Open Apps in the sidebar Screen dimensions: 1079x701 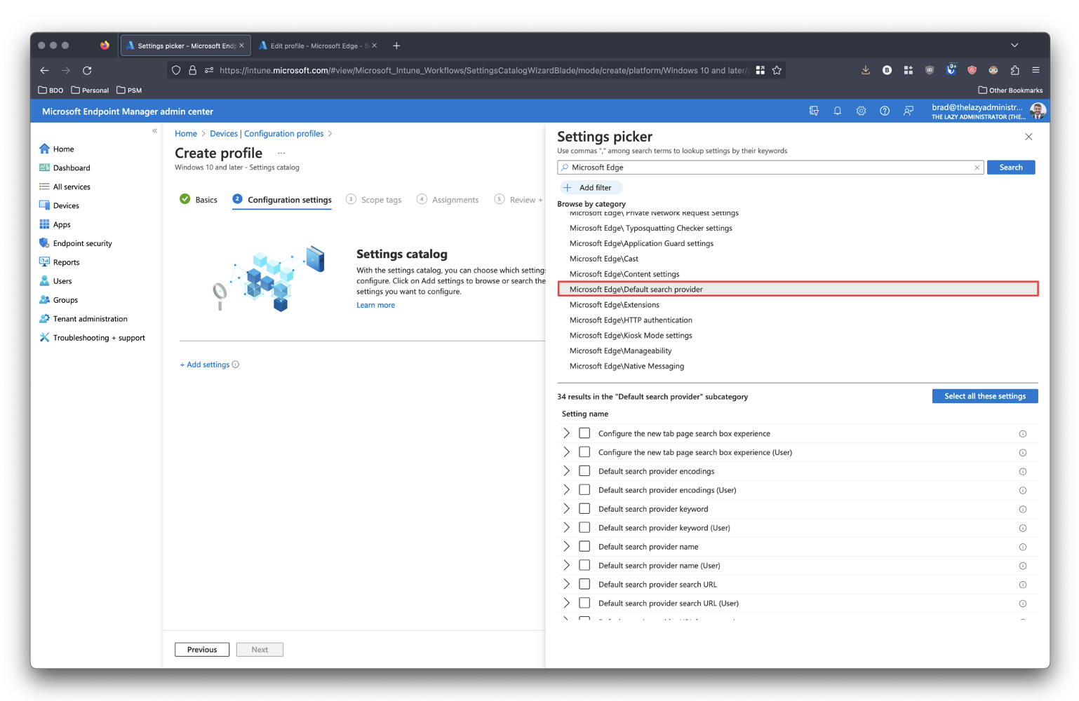coord(55,224)
